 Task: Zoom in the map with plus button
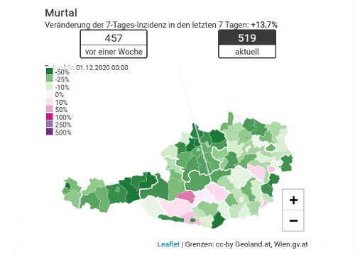pos(293,200)
